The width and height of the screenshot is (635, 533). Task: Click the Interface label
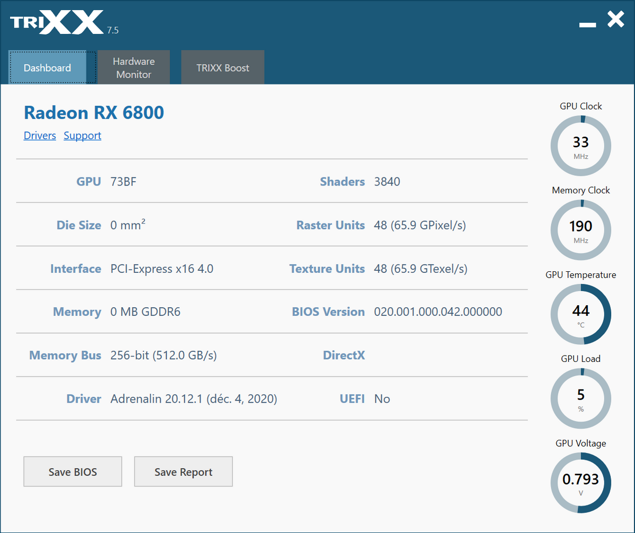point(76,269)
